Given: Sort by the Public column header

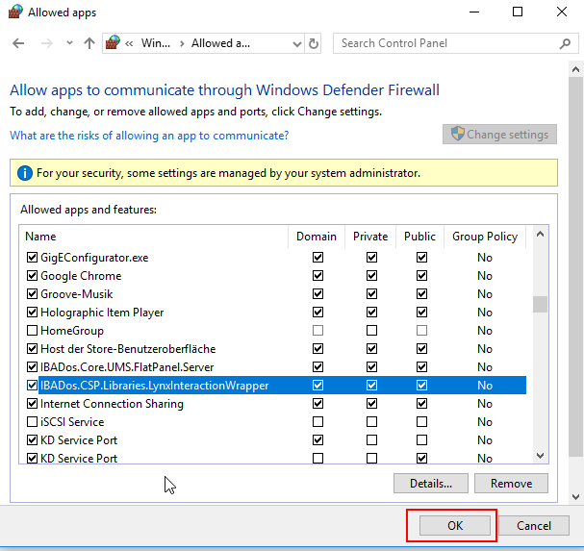Looking at the screenshot, I should click(419, 237).
